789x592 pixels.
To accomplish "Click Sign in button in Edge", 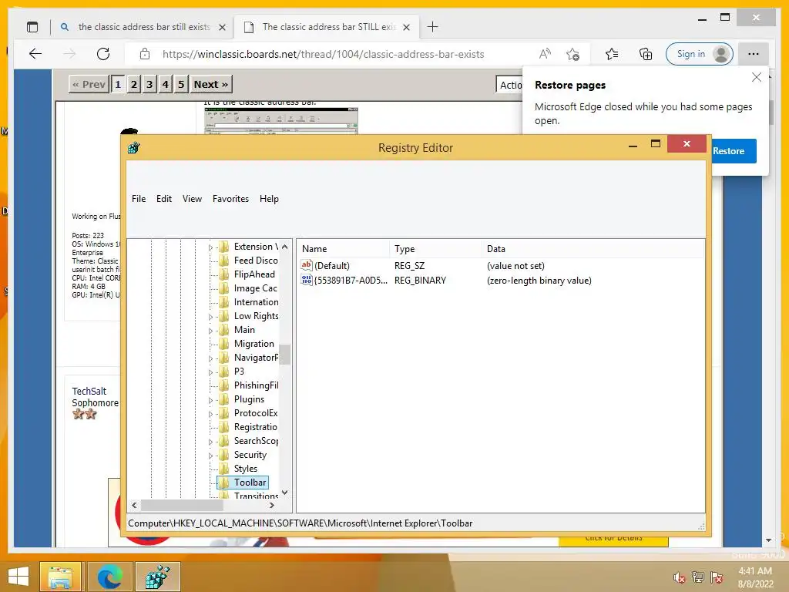I will pyautogui.click(x=700, y=54).
